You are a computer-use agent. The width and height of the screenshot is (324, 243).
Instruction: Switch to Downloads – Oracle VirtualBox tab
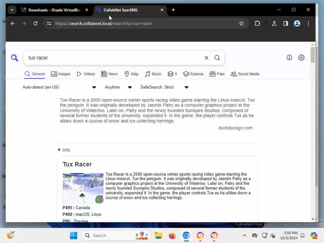54,10
